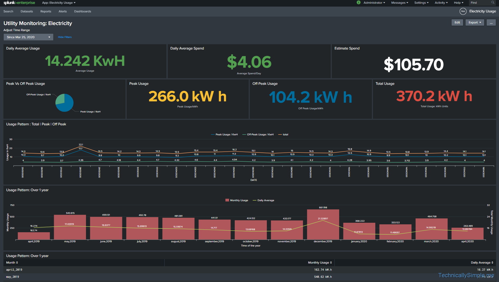Open the Dashboards tab
The image size is (499, 282).
tap(83, 12)
